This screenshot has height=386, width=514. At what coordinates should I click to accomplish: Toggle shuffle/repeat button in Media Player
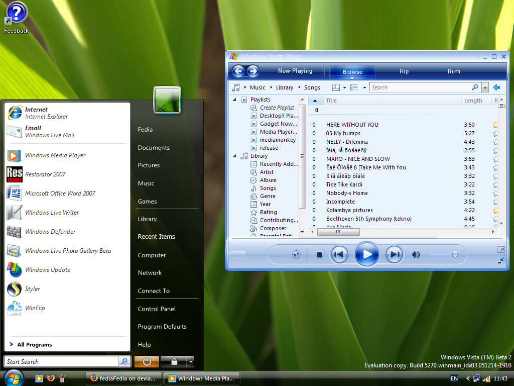point(296,254)
